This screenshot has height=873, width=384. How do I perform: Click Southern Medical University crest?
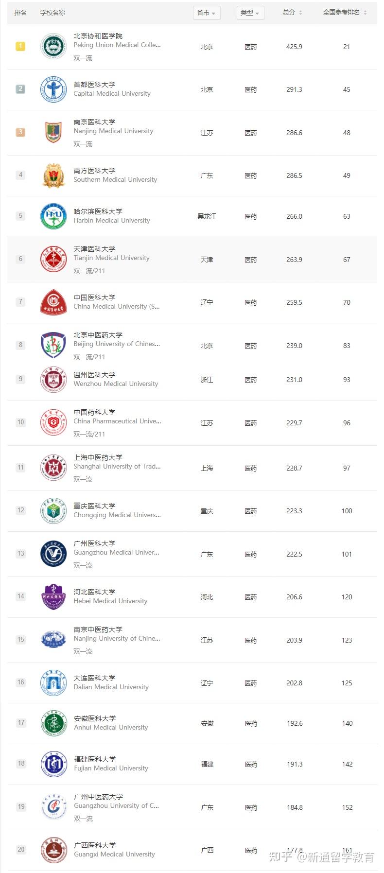[53, 175]
